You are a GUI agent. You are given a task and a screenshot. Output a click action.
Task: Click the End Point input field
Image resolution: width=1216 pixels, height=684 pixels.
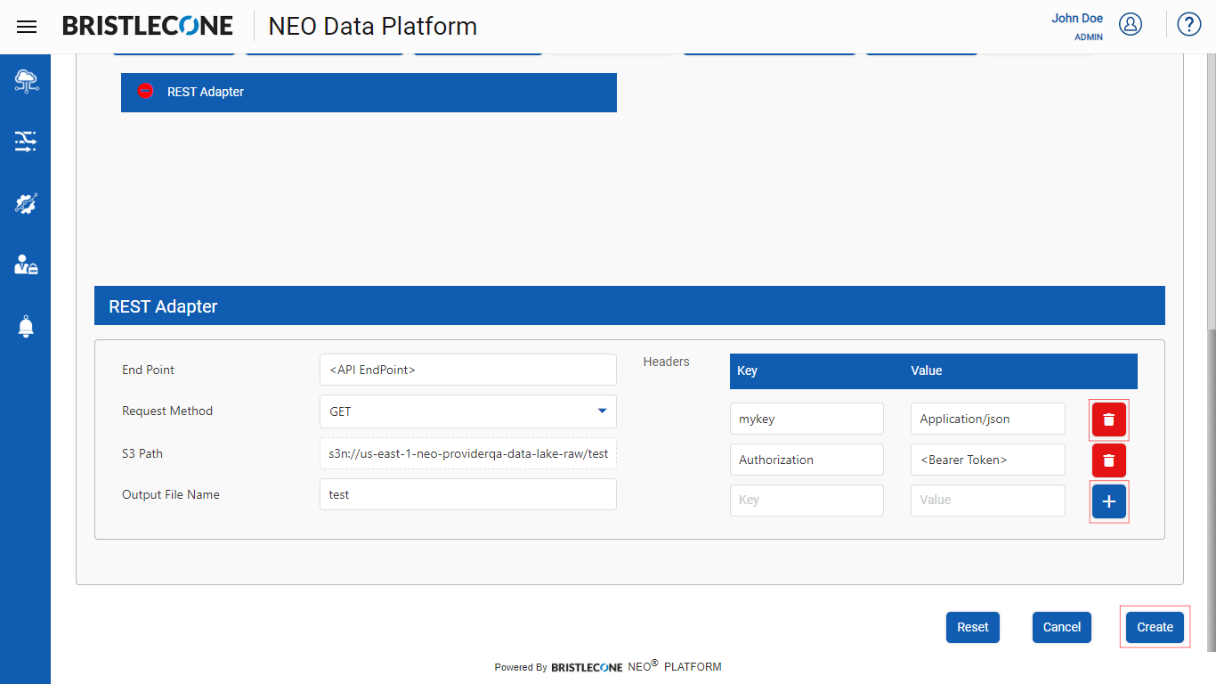468,370
